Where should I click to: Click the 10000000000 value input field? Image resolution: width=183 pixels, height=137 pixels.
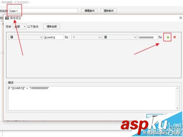click(x=147, y=37)
